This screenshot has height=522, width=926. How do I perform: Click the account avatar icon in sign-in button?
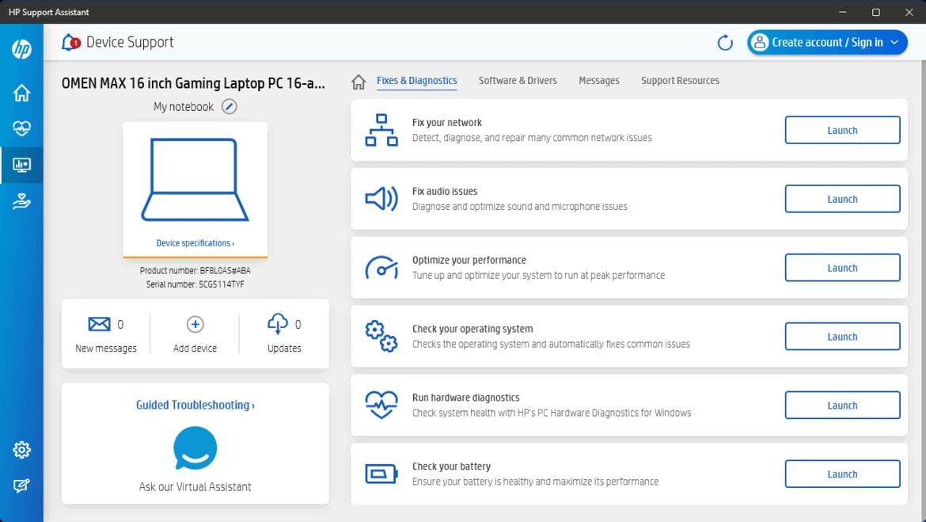click(760, 43)
